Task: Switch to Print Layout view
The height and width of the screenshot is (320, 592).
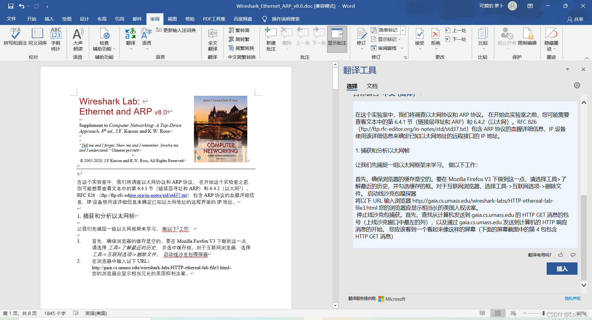Action: (498, 313)
